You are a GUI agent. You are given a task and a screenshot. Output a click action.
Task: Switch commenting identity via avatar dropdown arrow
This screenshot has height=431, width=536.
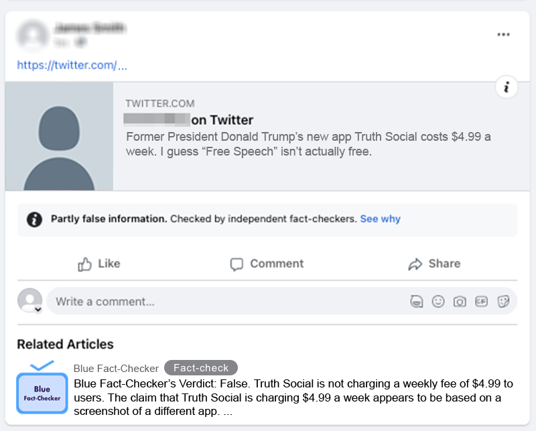(x=38, y=310)
